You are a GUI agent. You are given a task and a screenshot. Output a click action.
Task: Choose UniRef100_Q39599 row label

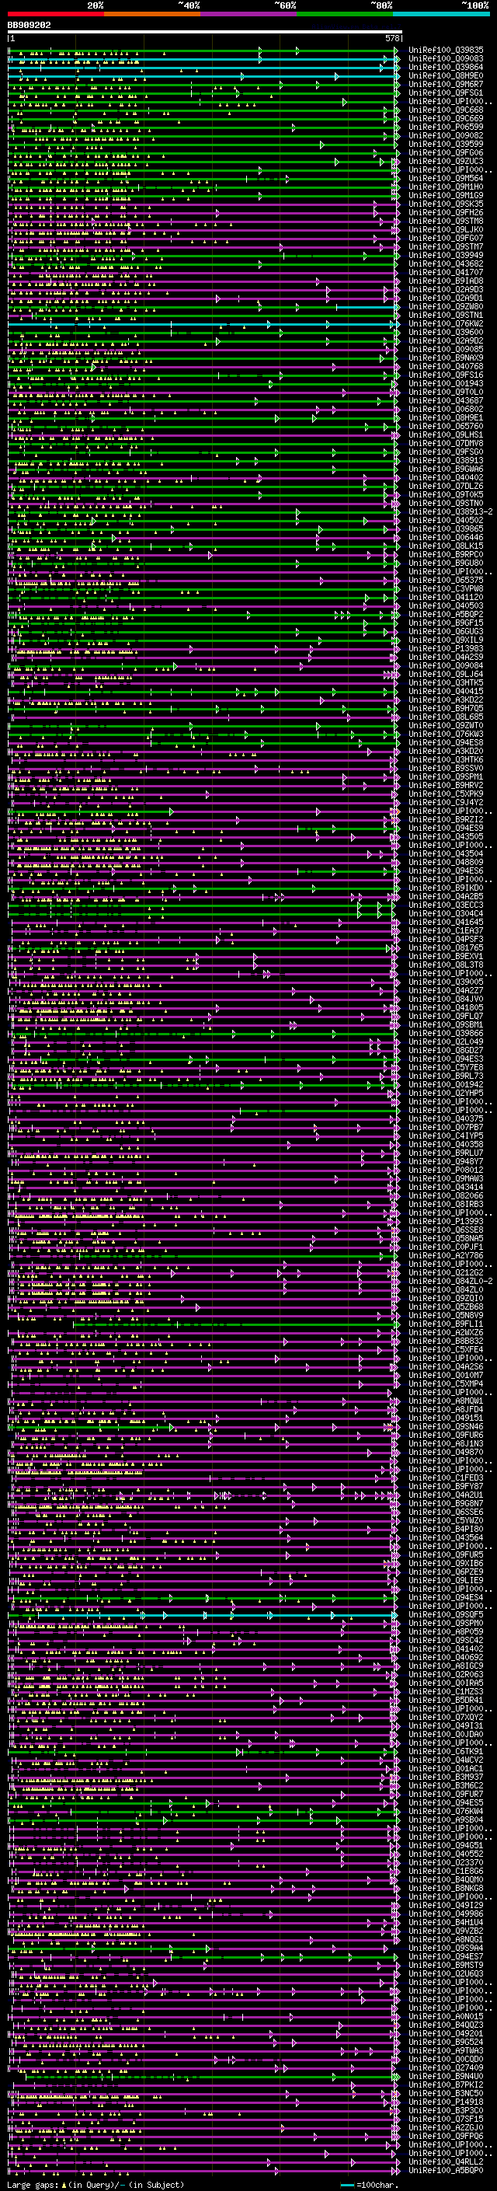click(446, 144)
